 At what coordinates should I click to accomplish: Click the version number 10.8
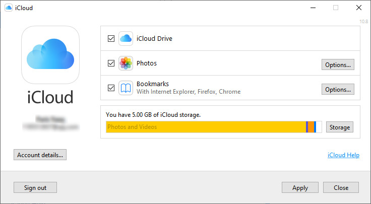point(363,22)
